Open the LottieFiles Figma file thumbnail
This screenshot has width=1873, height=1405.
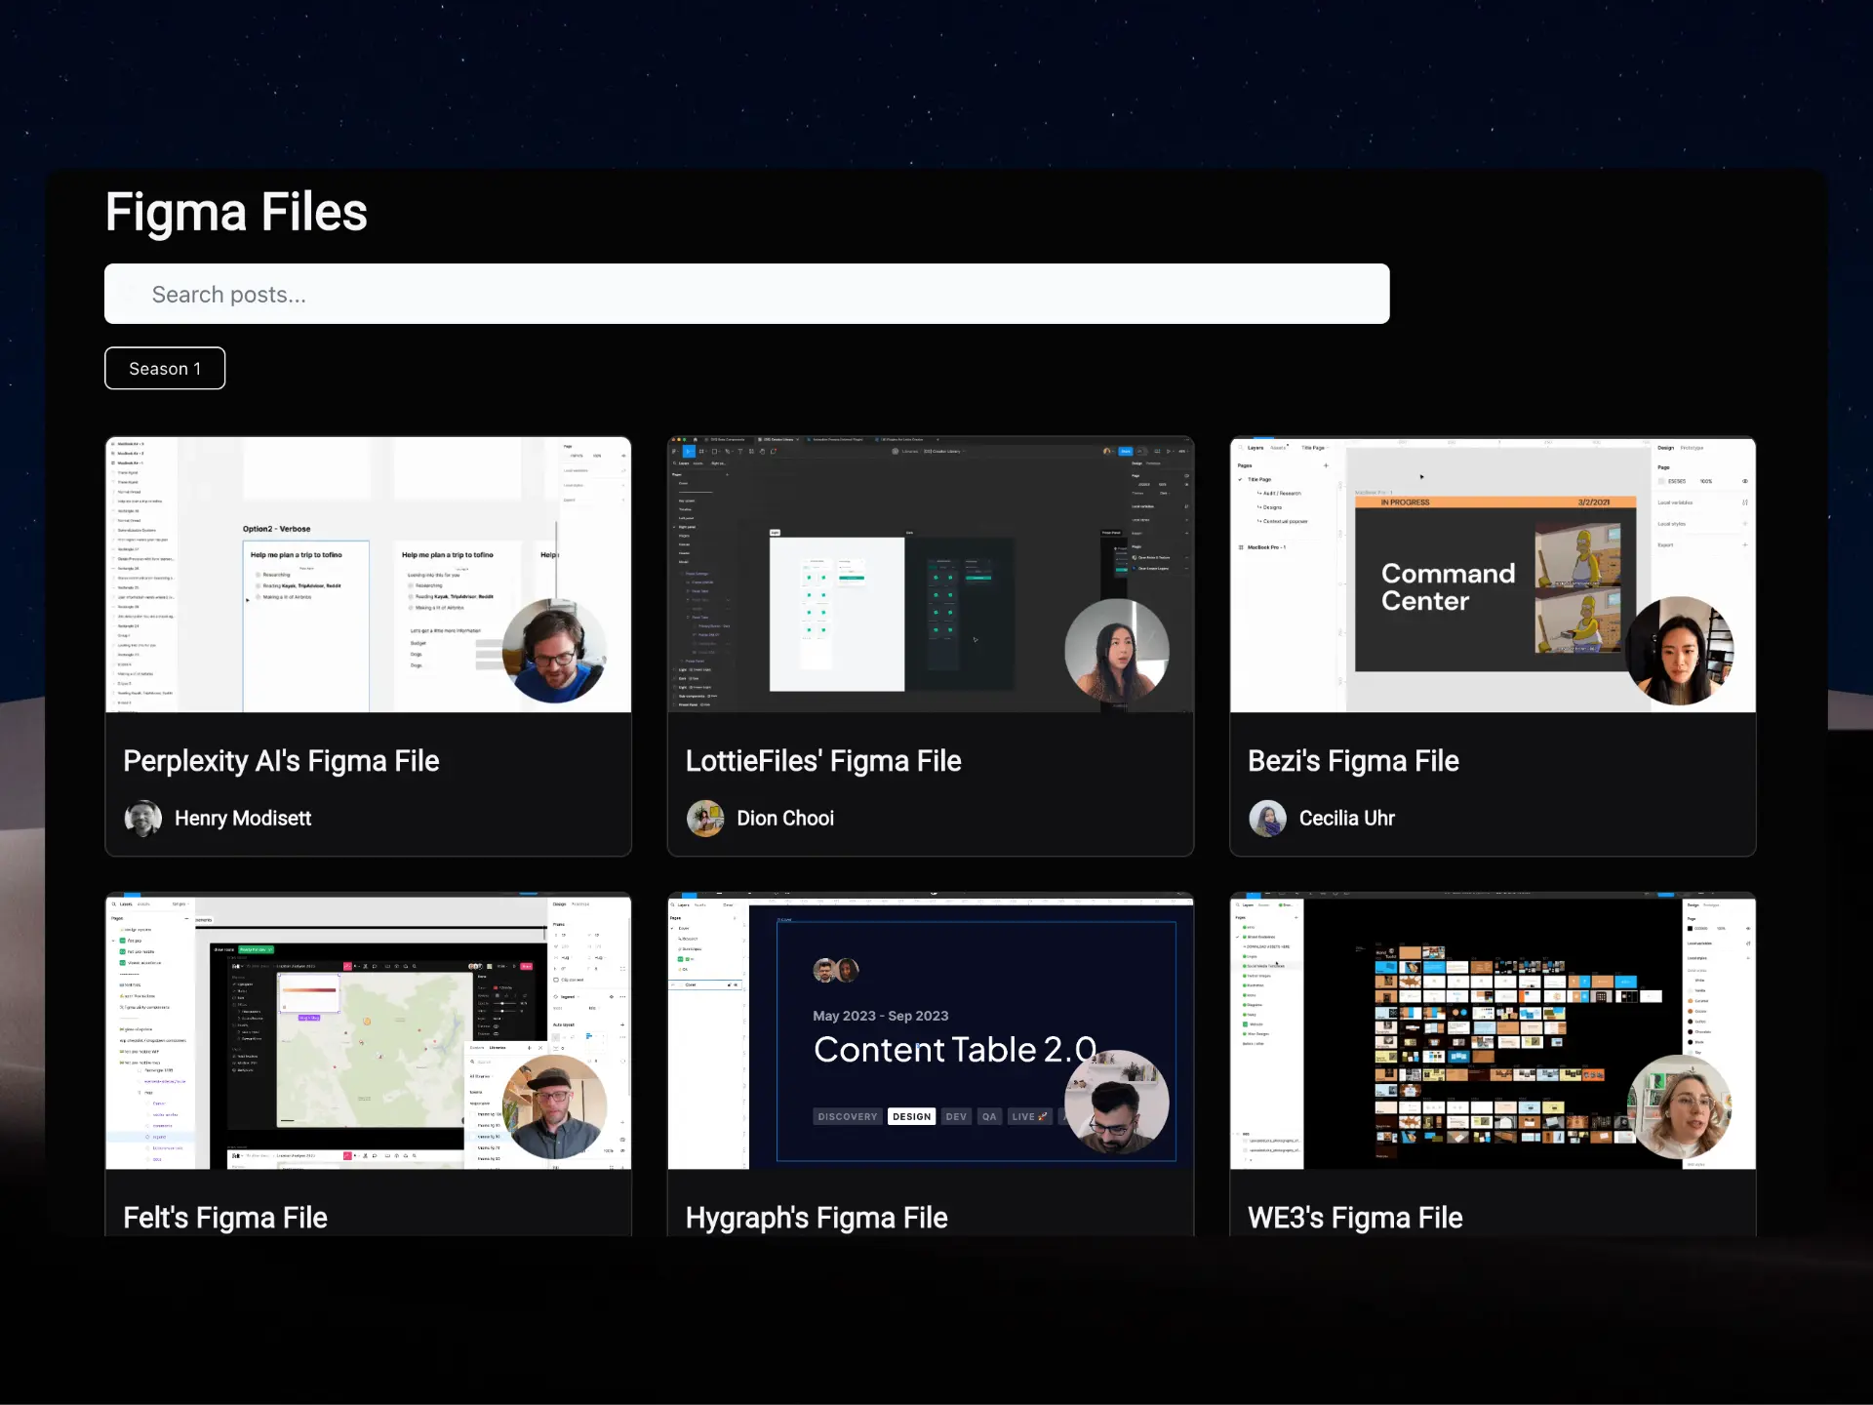click(930, 575)
